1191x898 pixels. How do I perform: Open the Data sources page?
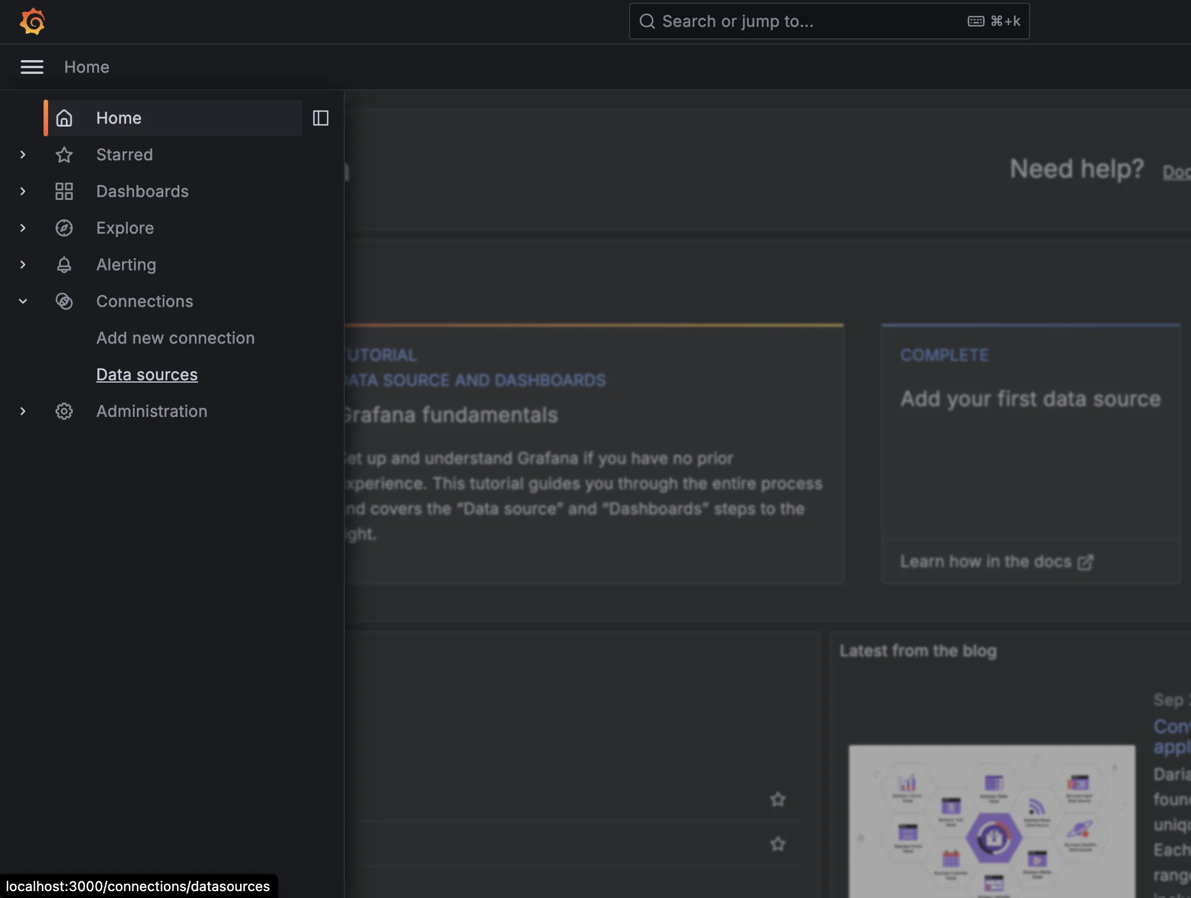[x=147, y=375]
